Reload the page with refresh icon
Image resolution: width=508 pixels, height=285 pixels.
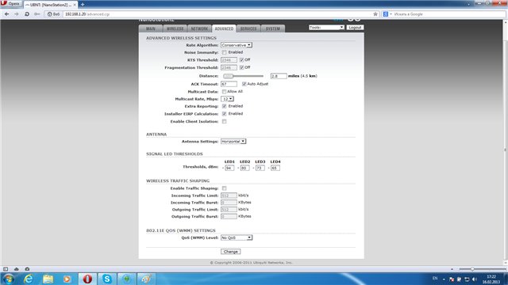tap(27, 14)
